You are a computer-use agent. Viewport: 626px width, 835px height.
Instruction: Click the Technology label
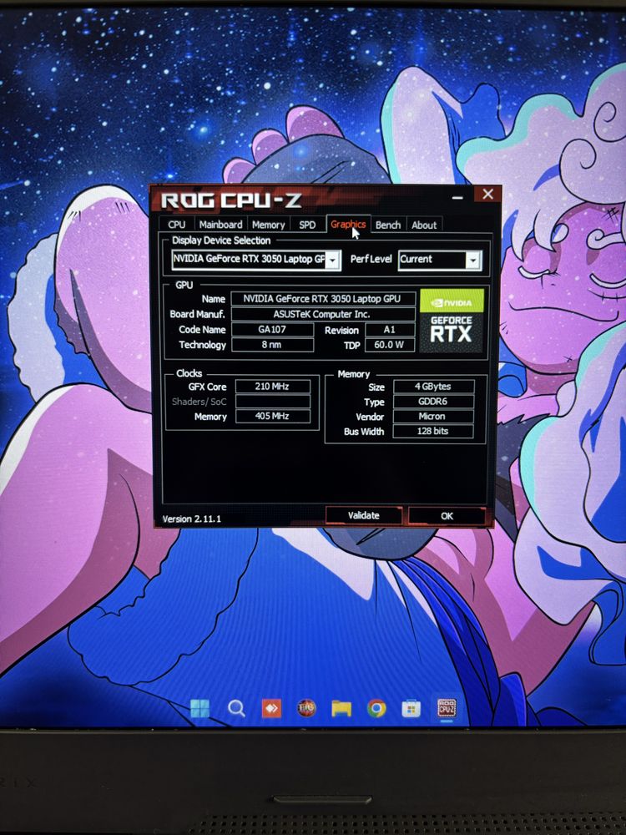point(202,345)
